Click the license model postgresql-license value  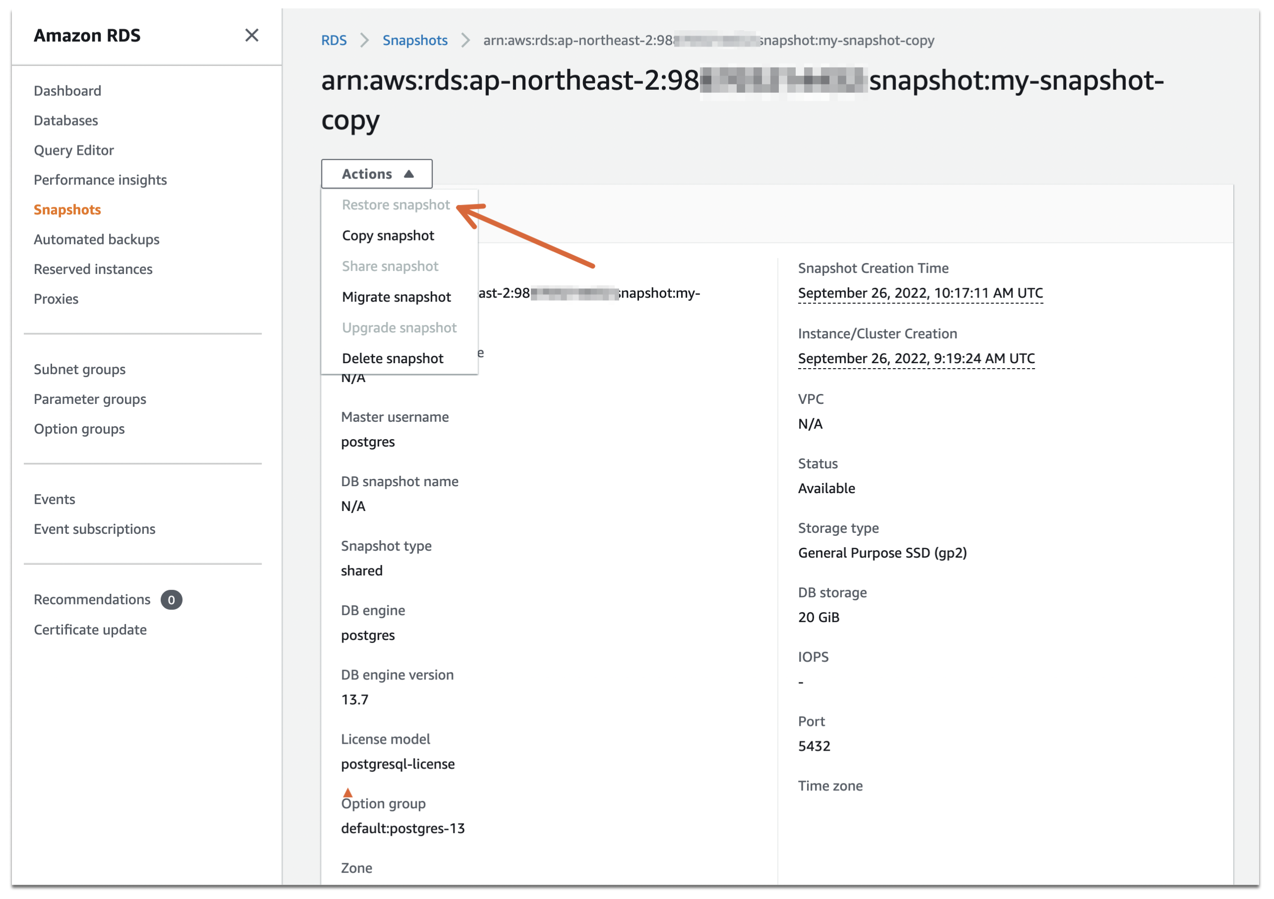point(398,765)
